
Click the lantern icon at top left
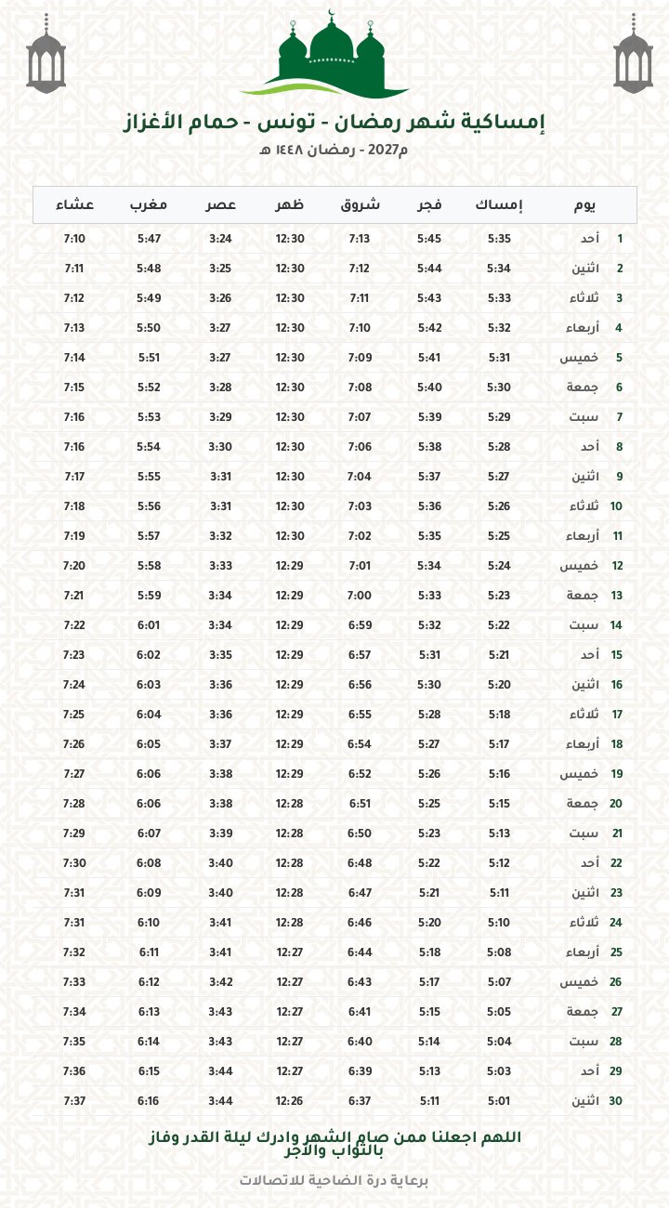click(46, 57)
